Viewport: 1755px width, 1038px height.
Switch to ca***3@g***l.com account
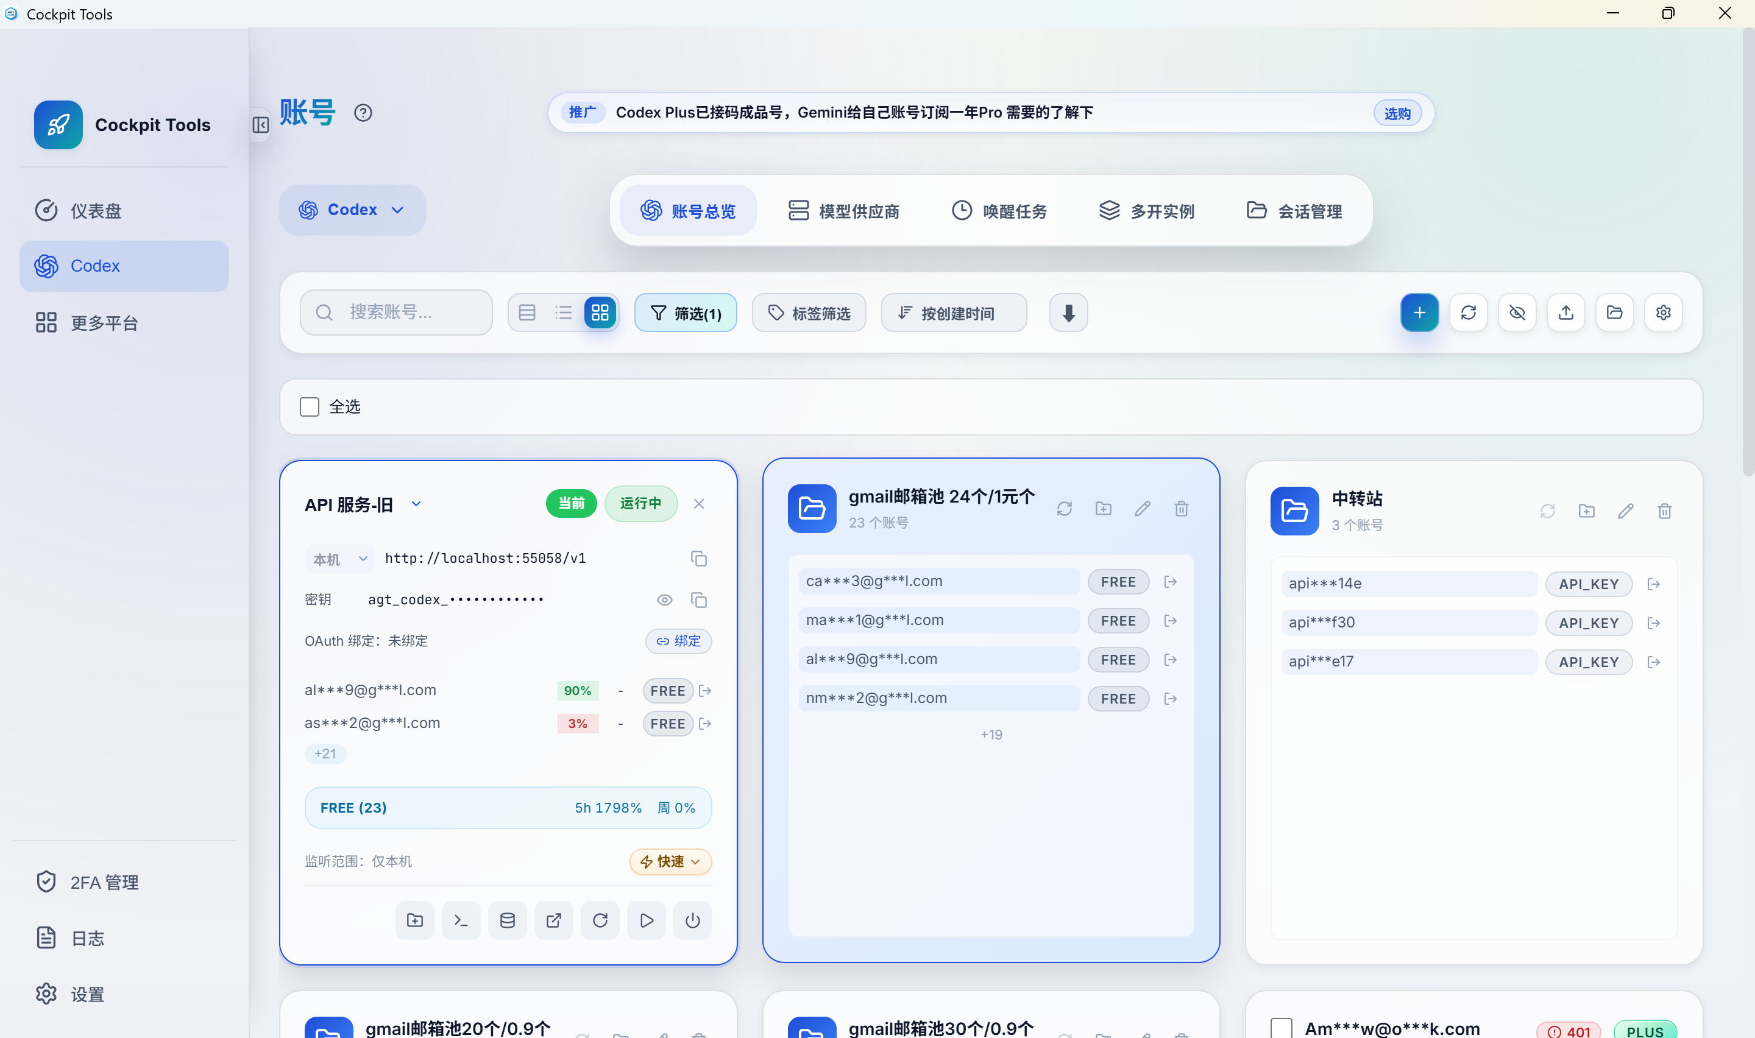pos(1170,582)
